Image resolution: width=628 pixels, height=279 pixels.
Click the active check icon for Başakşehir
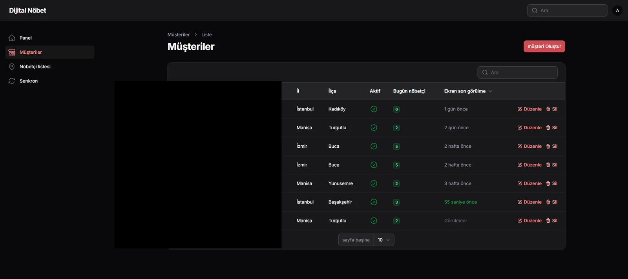pos(374,202)
